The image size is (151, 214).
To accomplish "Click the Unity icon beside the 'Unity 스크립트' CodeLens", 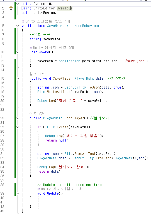I will click(x=23, y=21).
